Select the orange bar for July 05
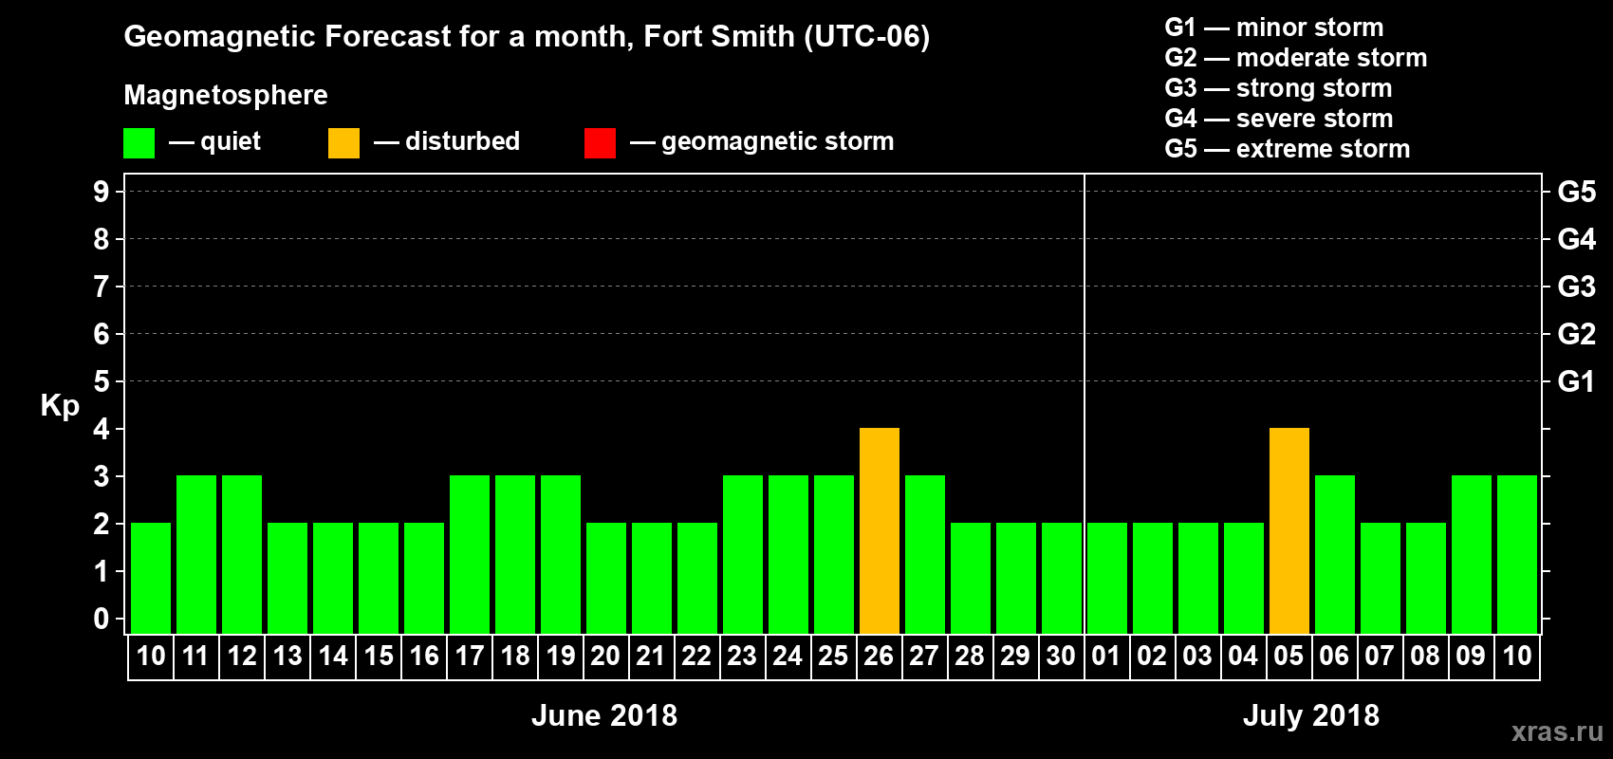1613x759 pixels. point(1289,530)
